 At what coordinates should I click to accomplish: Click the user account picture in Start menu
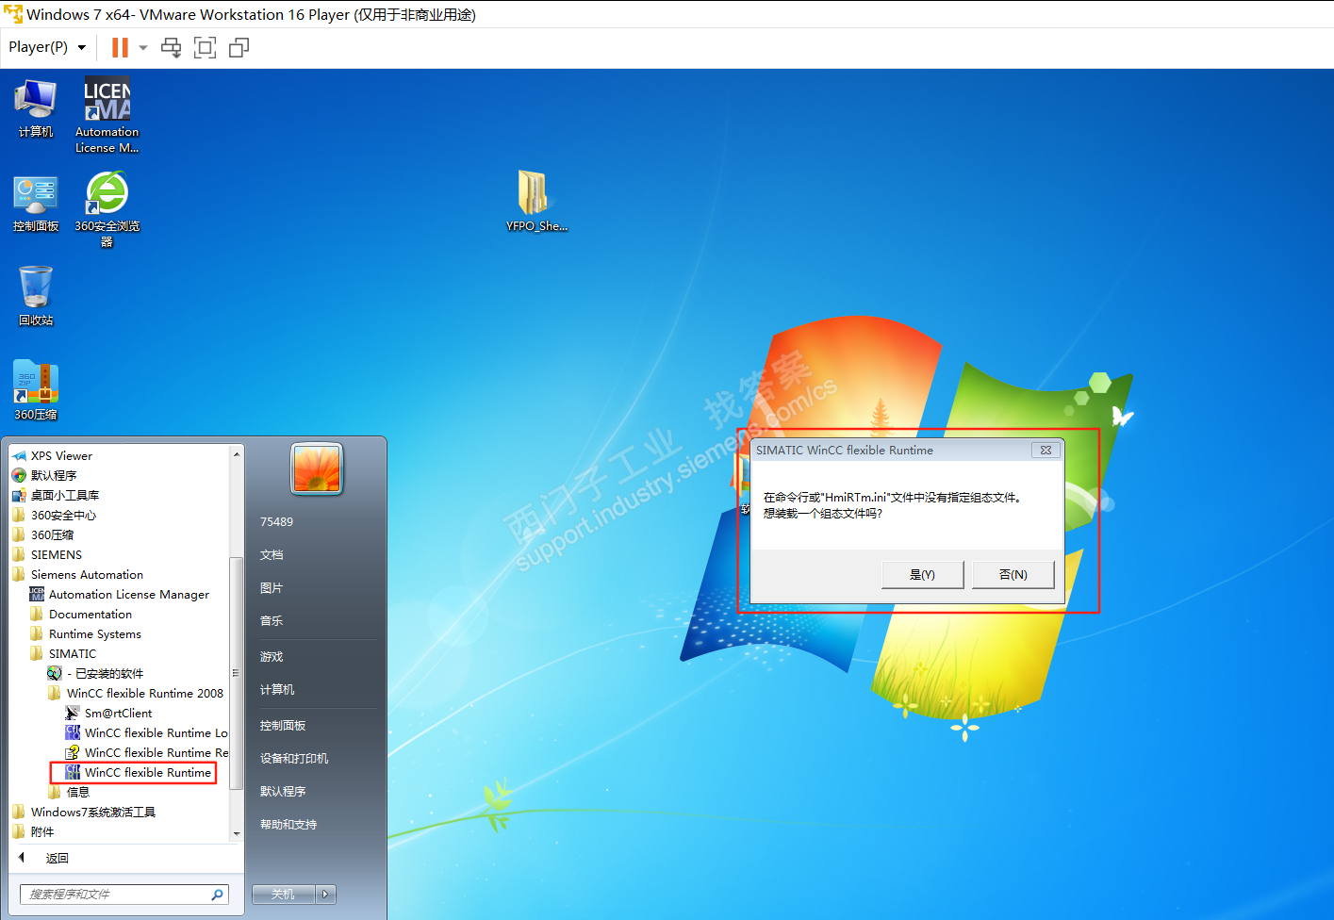point(317,468)
